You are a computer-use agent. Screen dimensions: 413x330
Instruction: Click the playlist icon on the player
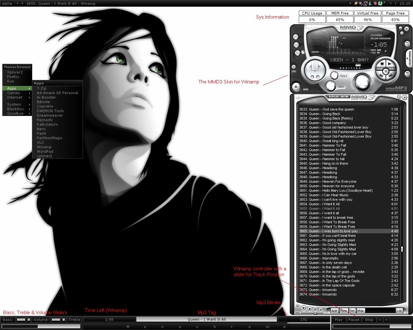pos(315,66)
